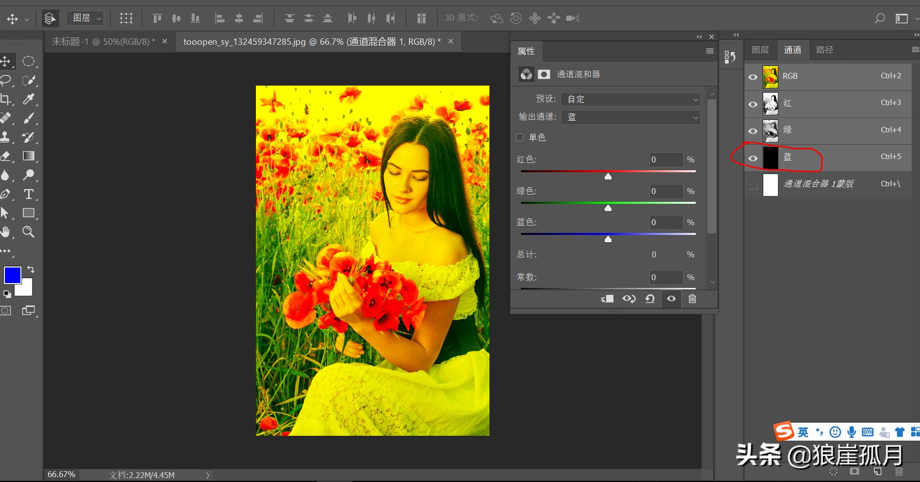This screenshot has width=920, height=482.
Task: Reset adjustment to defaults icon
Action: (x=649, y=299)
